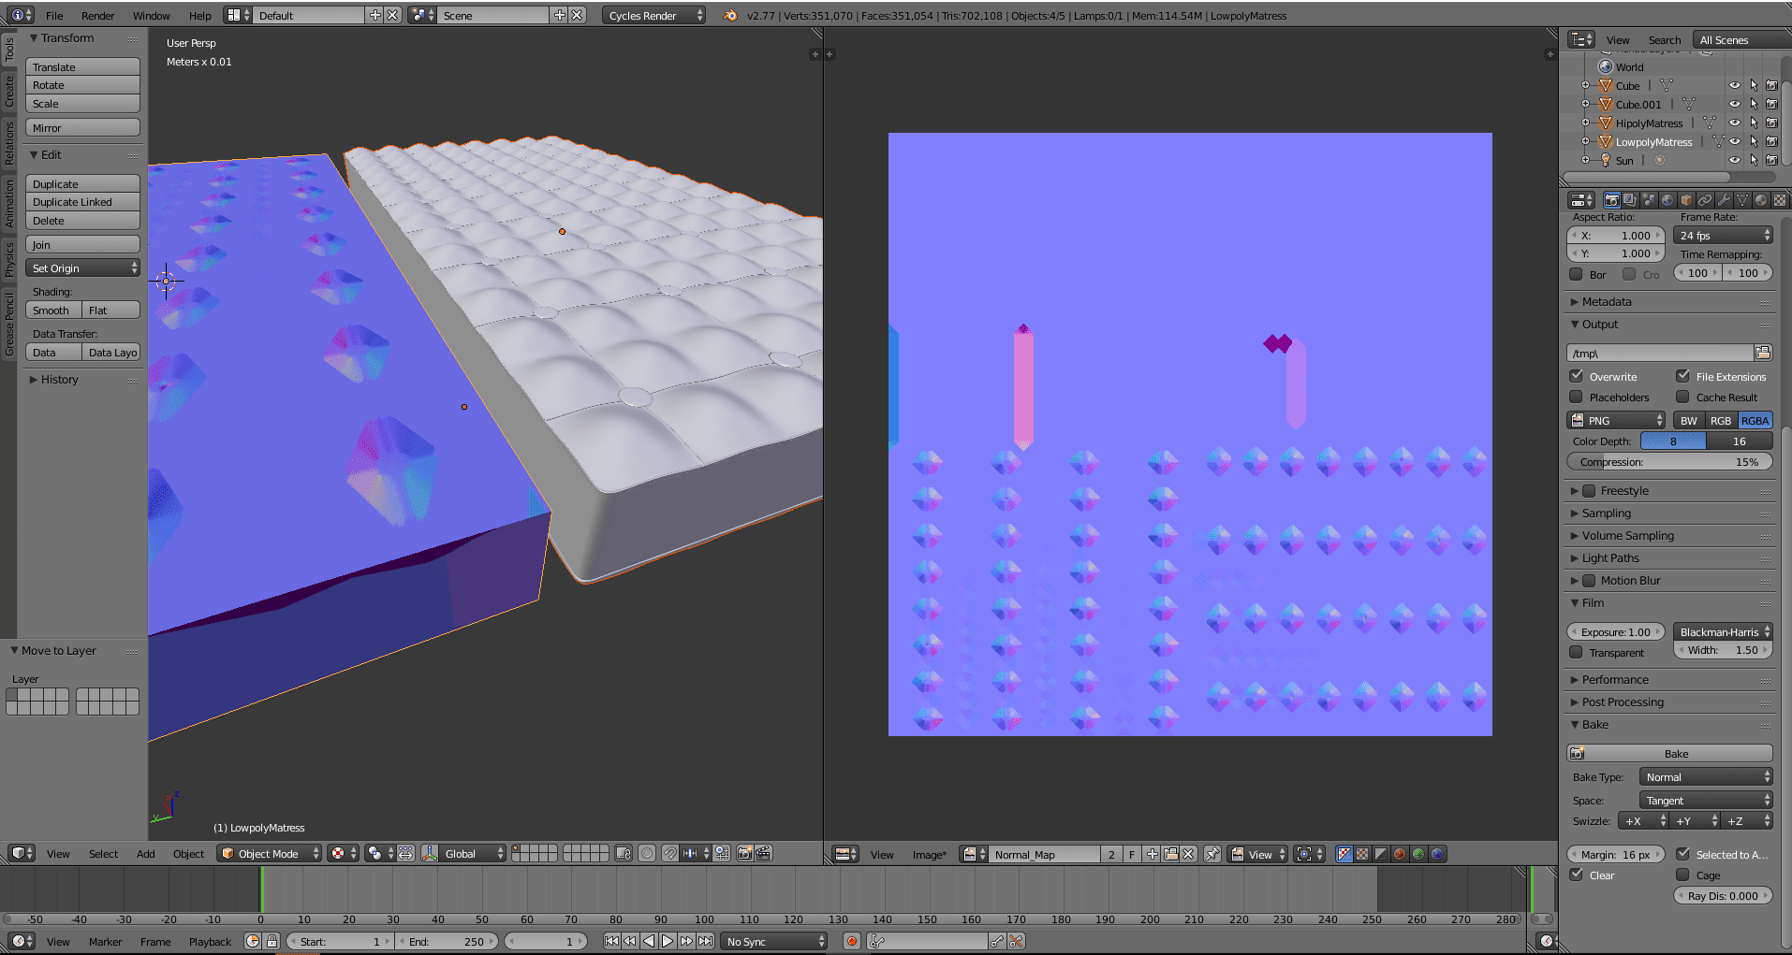Click the Duplicate Linked button

(82, 201)
